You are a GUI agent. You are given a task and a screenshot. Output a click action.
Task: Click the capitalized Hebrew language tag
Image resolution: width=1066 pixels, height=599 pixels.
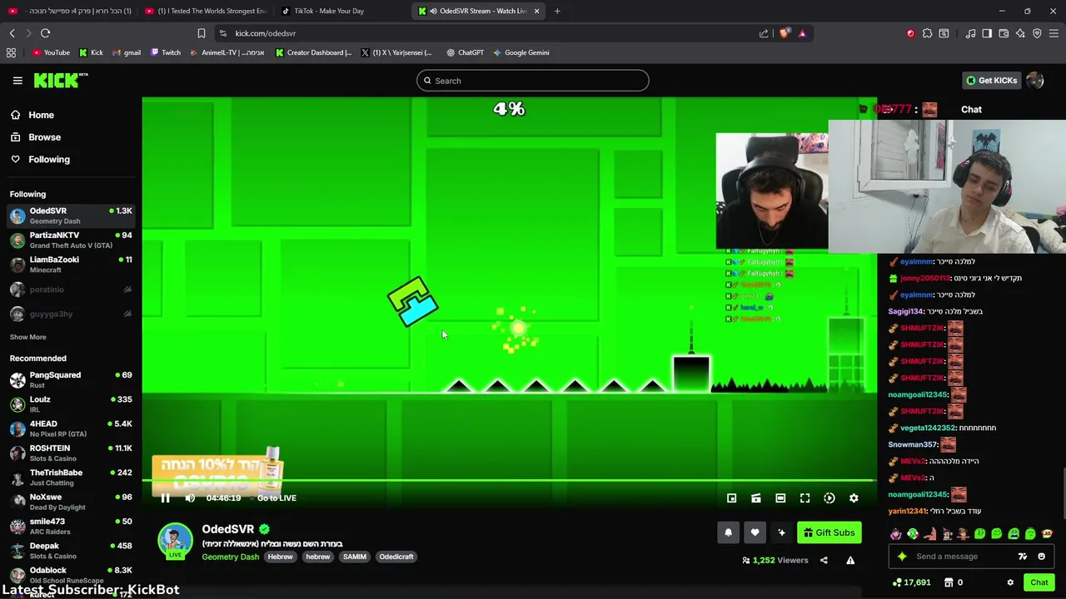[x=280, y=557]
